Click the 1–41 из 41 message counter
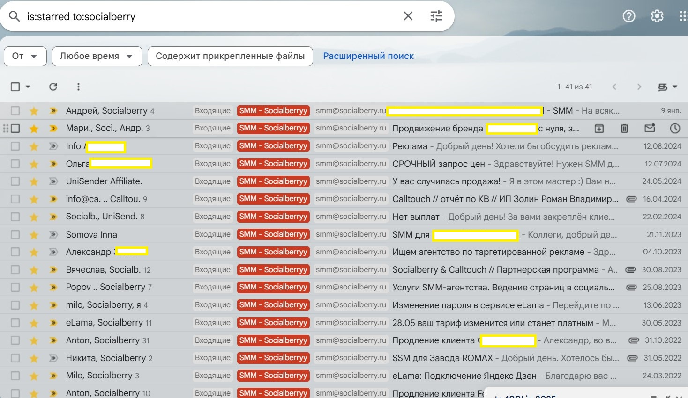The image size is (688, 398). (575, 87)
